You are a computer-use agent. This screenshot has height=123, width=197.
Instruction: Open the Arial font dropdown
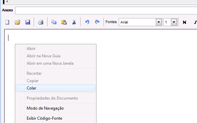tap(159, 22)
